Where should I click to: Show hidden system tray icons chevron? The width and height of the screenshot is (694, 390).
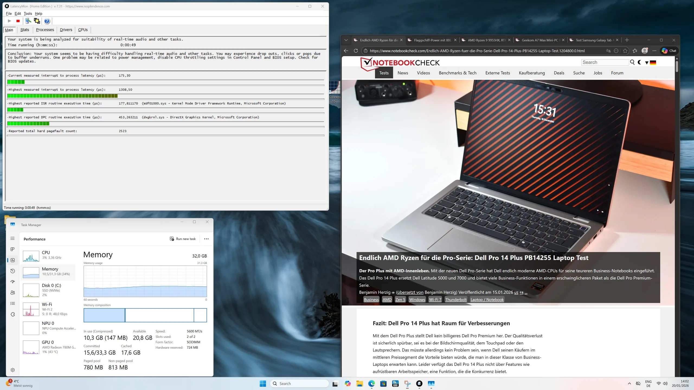(629, 383)
